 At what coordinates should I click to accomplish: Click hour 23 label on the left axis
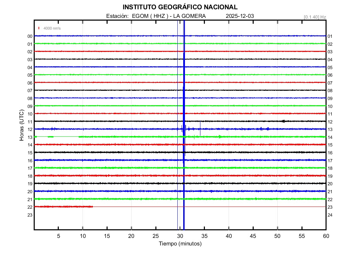click(30, 215)
